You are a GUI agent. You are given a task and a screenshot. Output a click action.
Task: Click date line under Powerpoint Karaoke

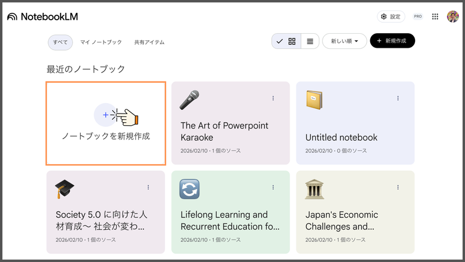pos(210,151)
